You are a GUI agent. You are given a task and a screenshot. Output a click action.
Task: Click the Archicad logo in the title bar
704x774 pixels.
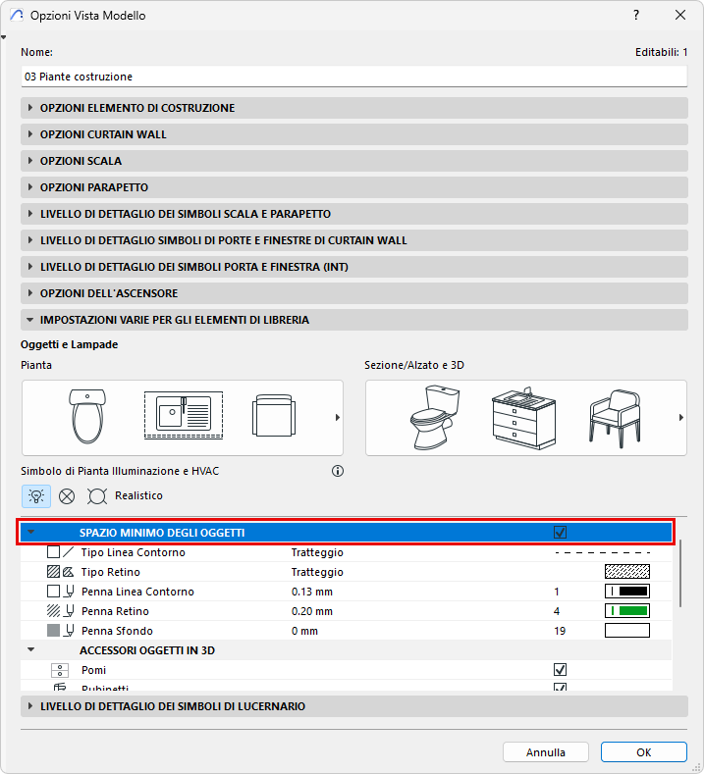point(17,16)
